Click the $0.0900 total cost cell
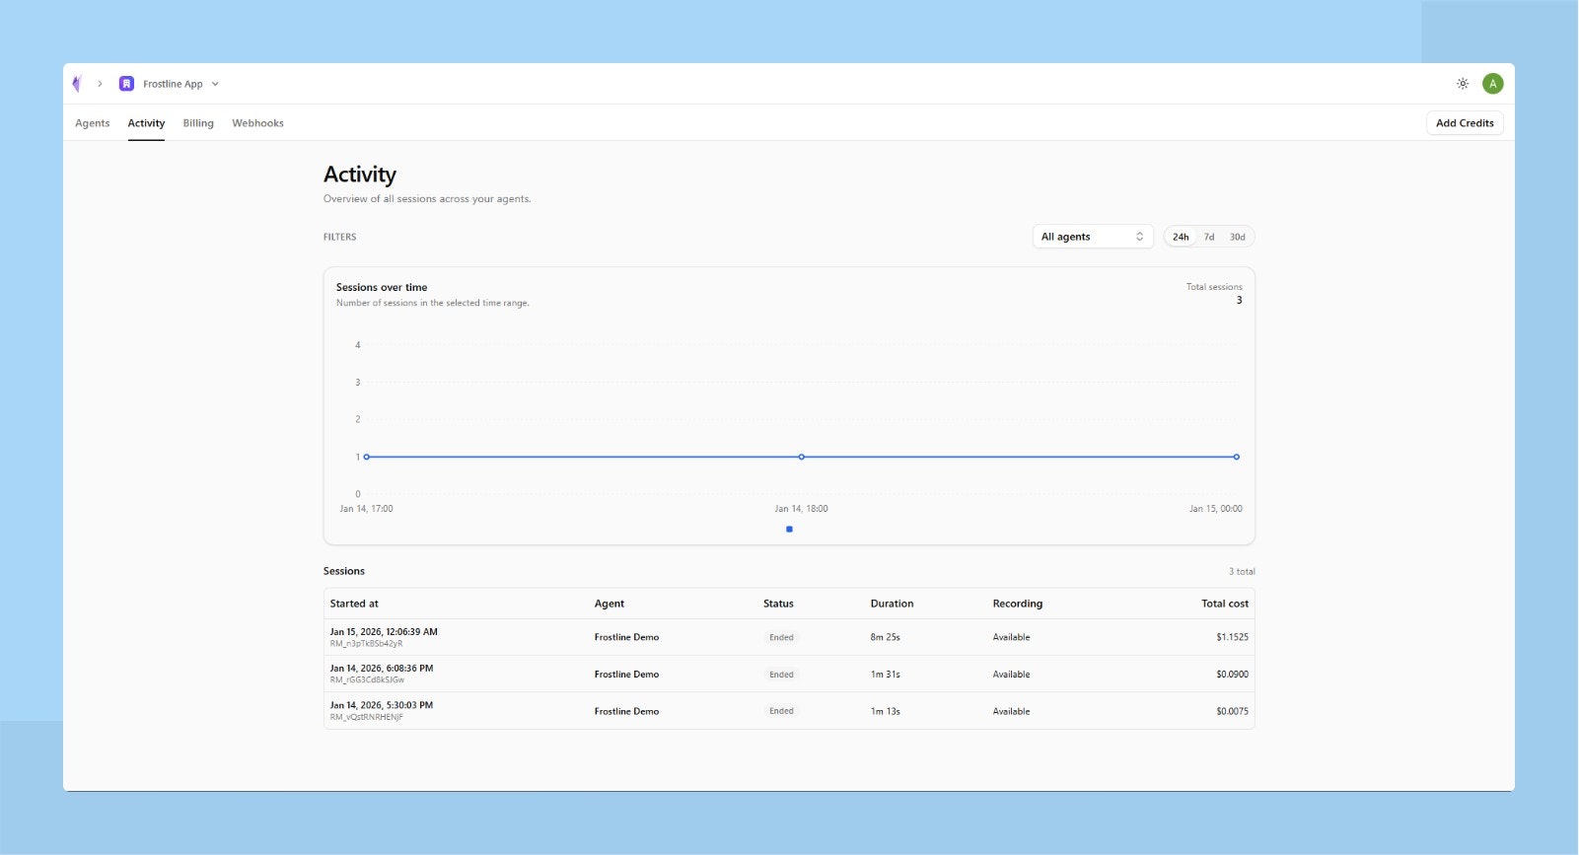1579x855 pixels. 1232,675
